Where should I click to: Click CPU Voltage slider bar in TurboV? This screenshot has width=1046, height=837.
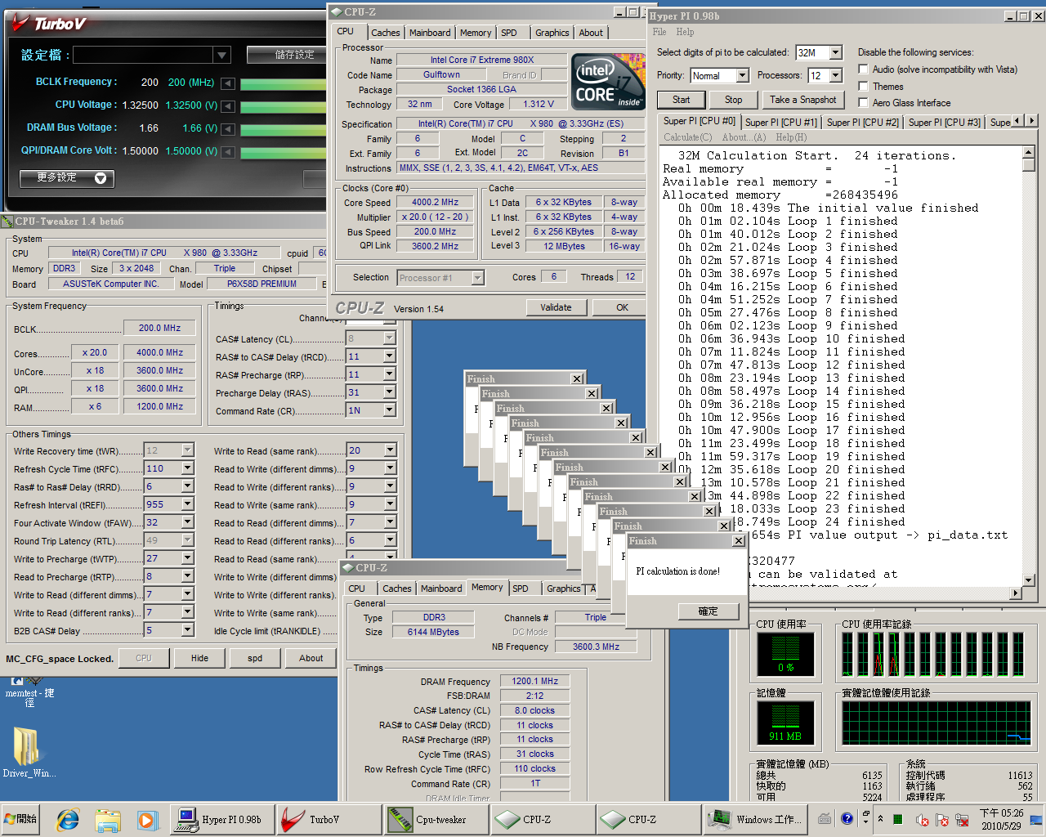pos(282,107)
